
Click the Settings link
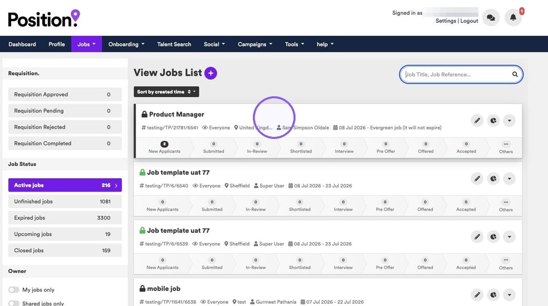coord(446,21)
